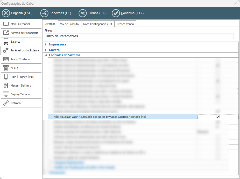Image resolution: width=240 pixels, height=179 pixels.
Task: Expand the Gaveta section
Action: (46, 50)
